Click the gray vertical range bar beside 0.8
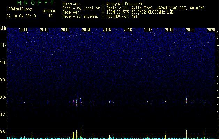The image size is (219, 139). (x=7, y=99)
